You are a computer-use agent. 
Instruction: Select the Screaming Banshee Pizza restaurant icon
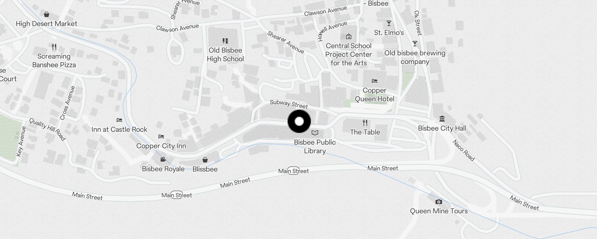pos(54,47)
